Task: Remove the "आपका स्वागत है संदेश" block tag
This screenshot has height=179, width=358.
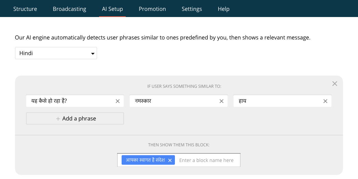Action: (170, 160)
